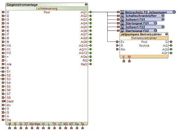181x131 pixels.
Task: Click the Q icon of Startsignal FU1
Action: 122,23
